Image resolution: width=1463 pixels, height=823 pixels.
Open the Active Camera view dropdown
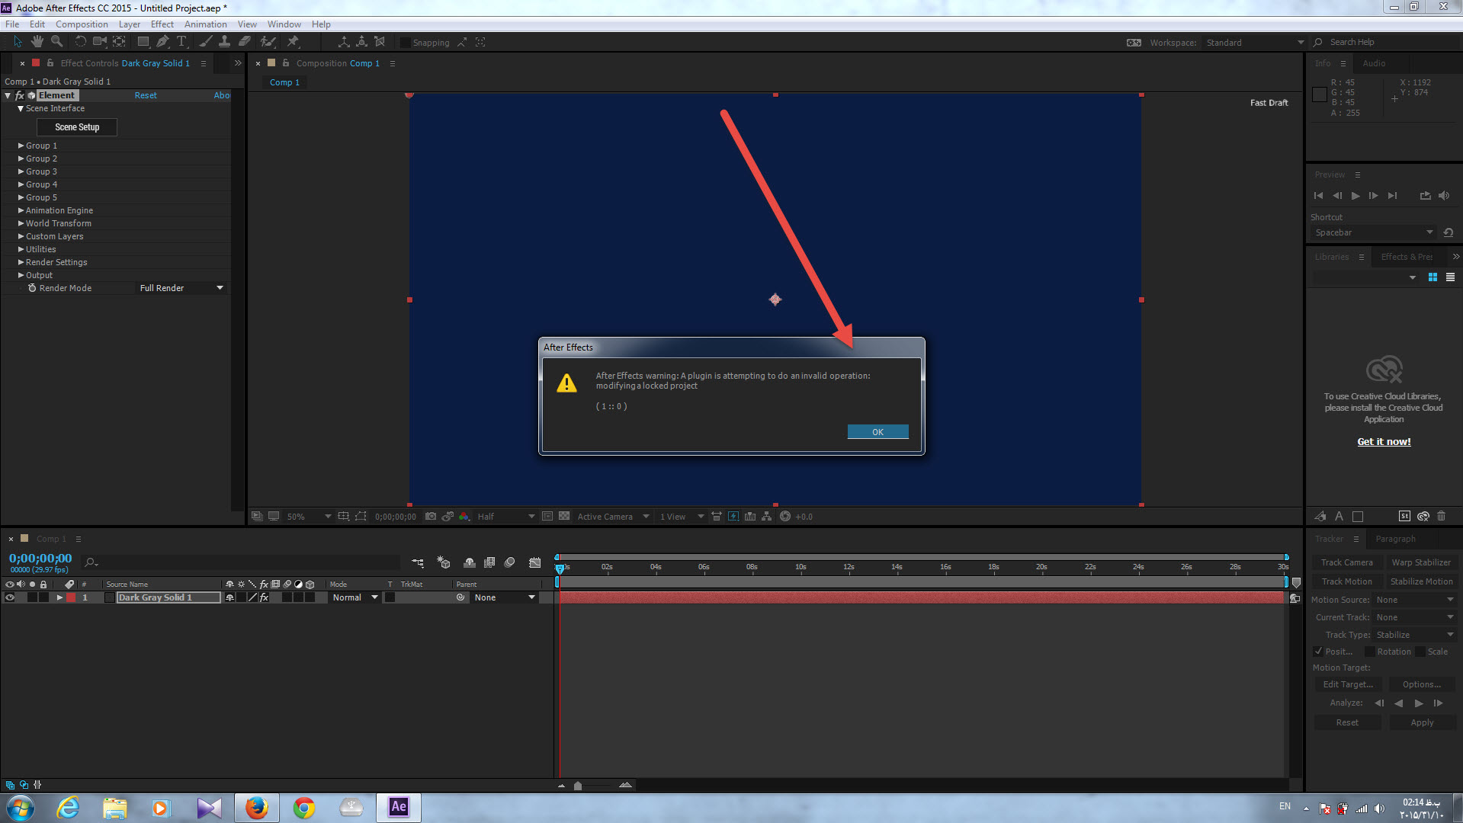click(x=613, y=517)
